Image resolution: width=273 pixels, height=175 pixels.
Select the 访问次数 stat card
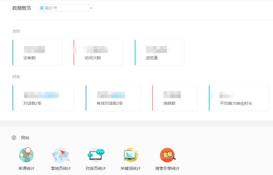[x=98, y=53]
